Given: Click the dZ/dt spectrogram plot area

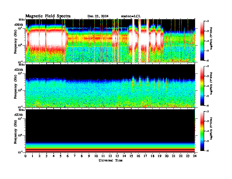Looking at the screenshot, I should pyautogui.click(x=110, y=131).
